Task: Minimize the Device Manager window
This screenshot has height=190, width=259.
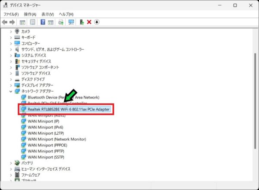Action: pyautogui.click(x=220, y=5)
